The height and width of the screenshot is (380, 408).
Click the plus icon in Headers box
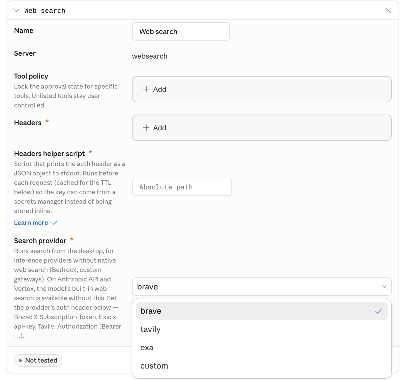coord(146,128)
